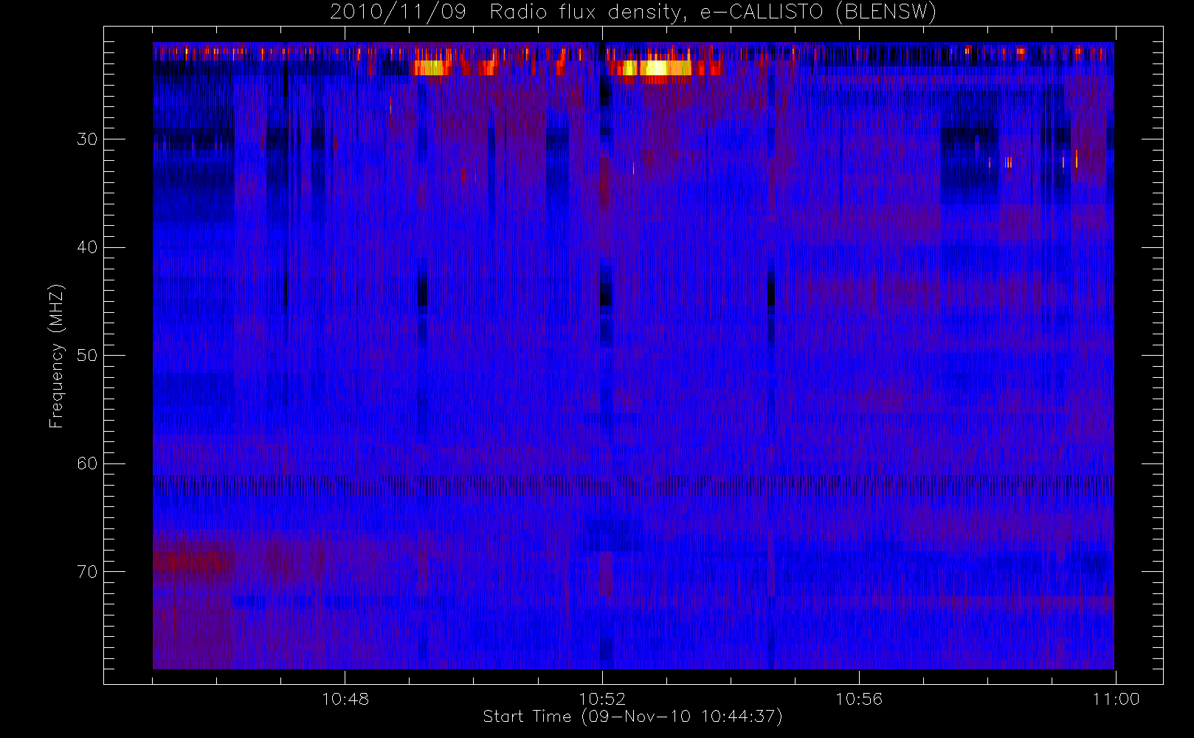This screenshot has width=1194, height=738.
Task: Click the red emission patch near 70 MHz
Action: [193, 564]
